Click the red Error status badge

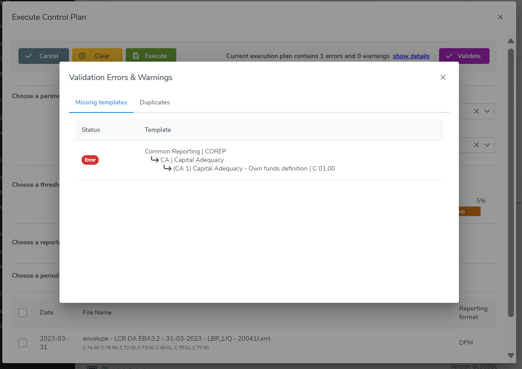coord(90,160)
